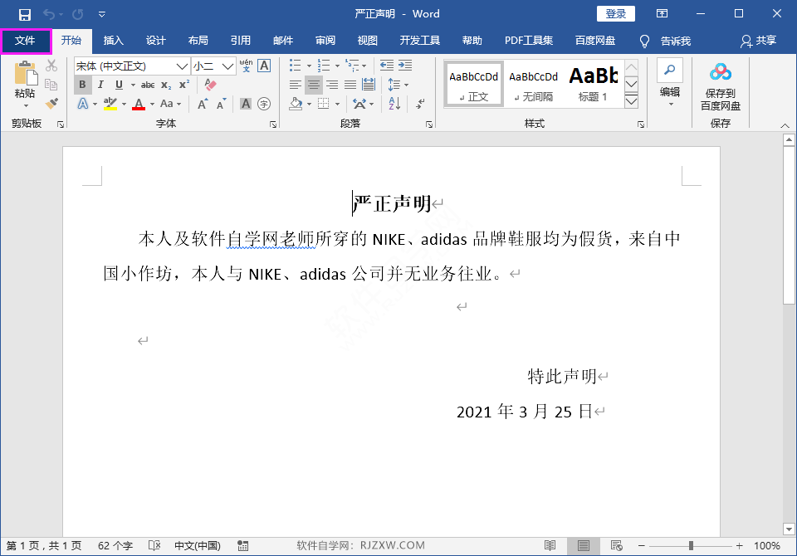Enable left text alignment

[x=294, y=82]
